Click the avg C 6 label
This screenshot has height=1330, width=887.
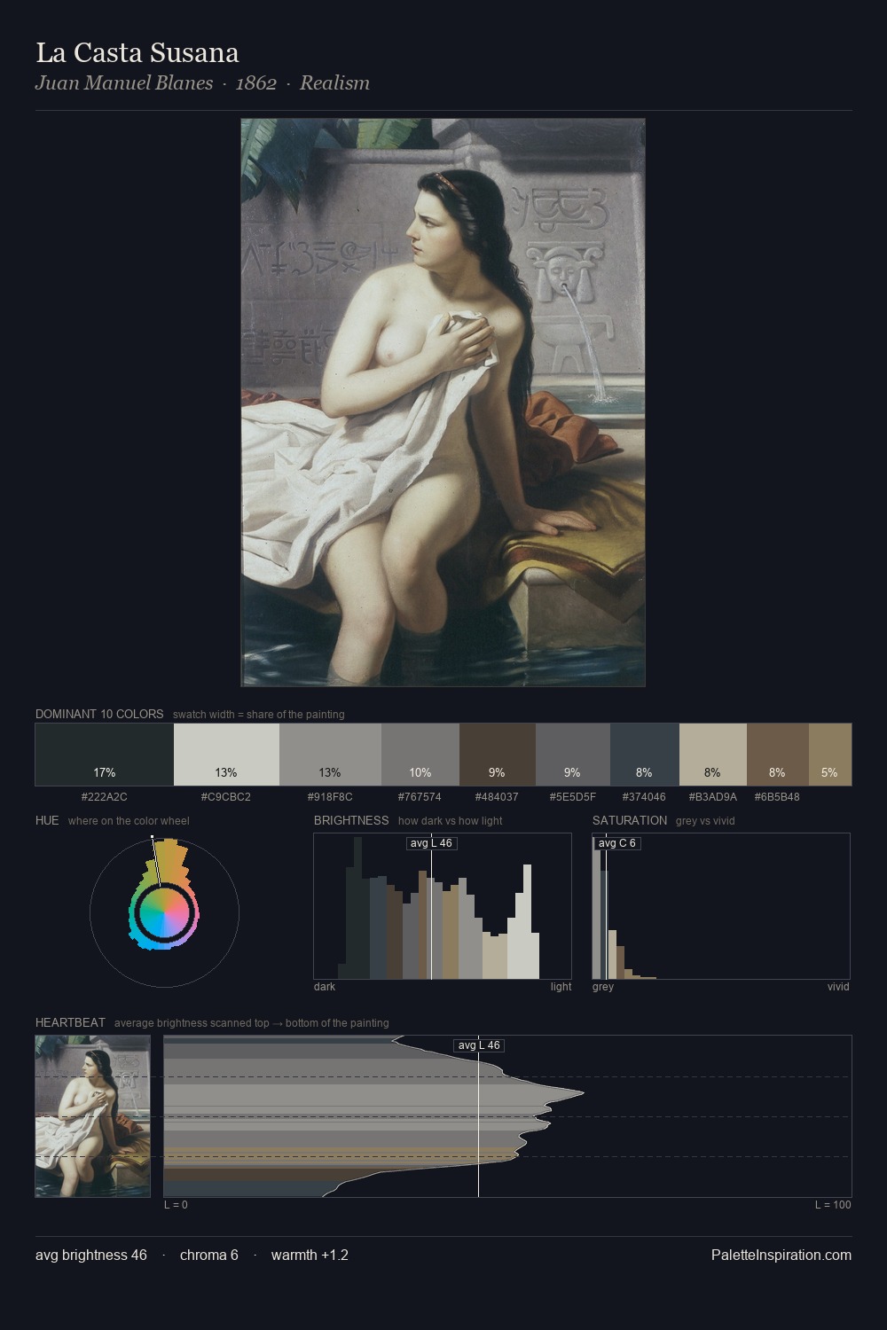617,843
